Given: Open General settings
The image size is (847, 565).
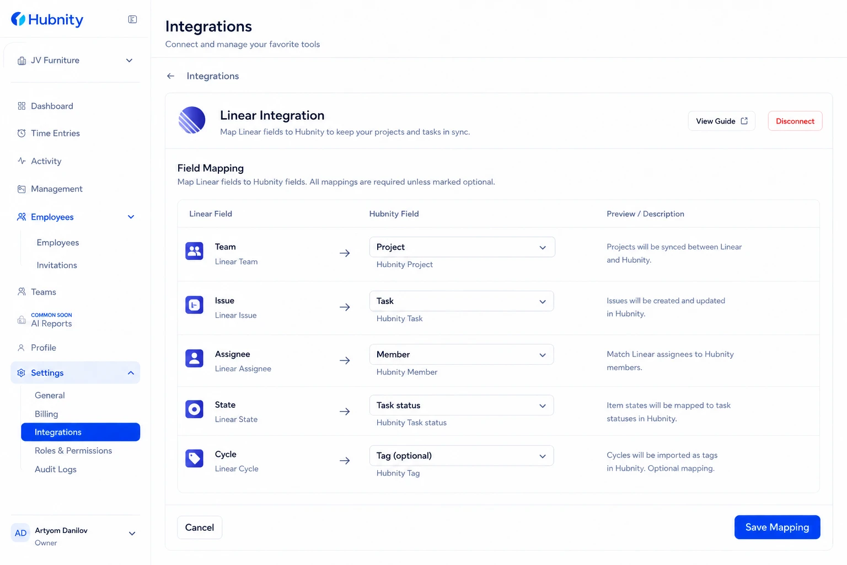Looking at the screenshot, I should click(x=50, y=396).
